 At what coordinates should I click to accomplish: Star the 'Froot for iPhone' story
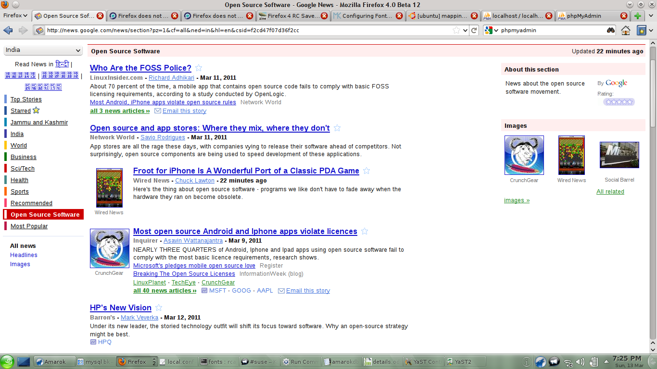(366, 171)
